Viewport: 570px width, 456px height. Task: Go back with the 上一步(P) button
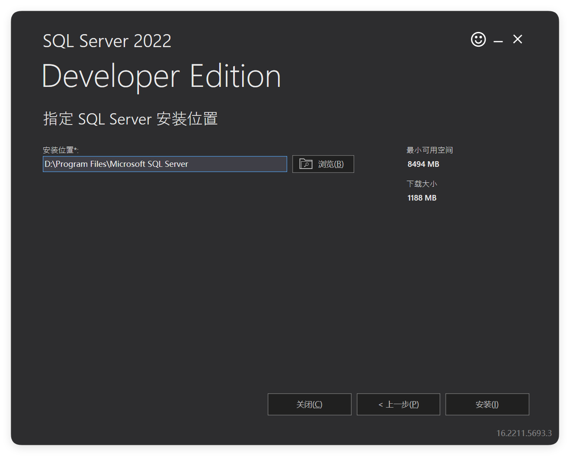coord(398,404)
